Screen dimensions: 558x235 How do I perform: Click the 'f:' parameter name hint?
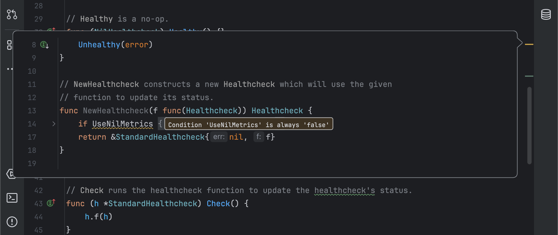coord(259,137)
